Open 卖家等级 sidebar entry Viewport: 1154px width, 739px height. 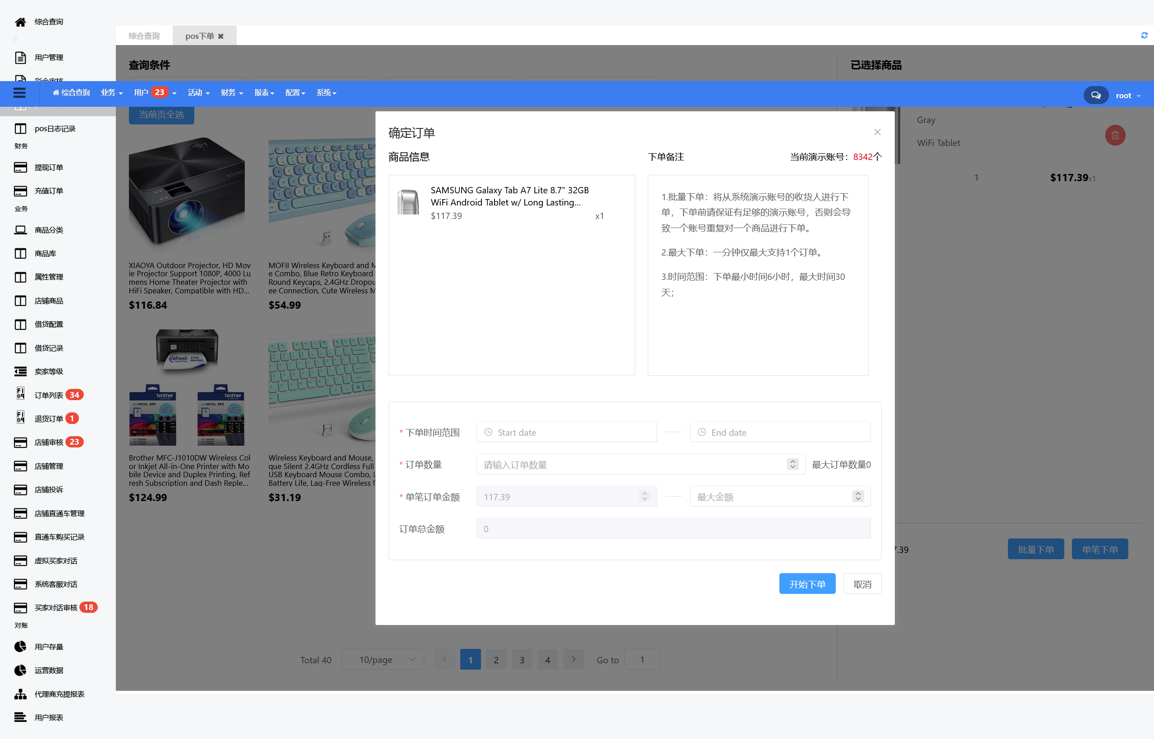(49, 371)
